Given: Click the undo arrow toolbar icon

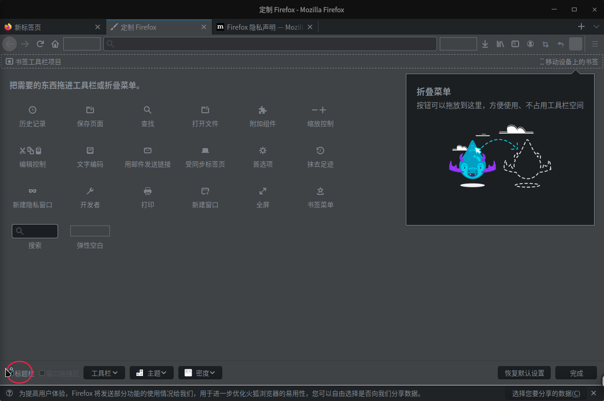Looking at the screenshot, I should [561, 44].
